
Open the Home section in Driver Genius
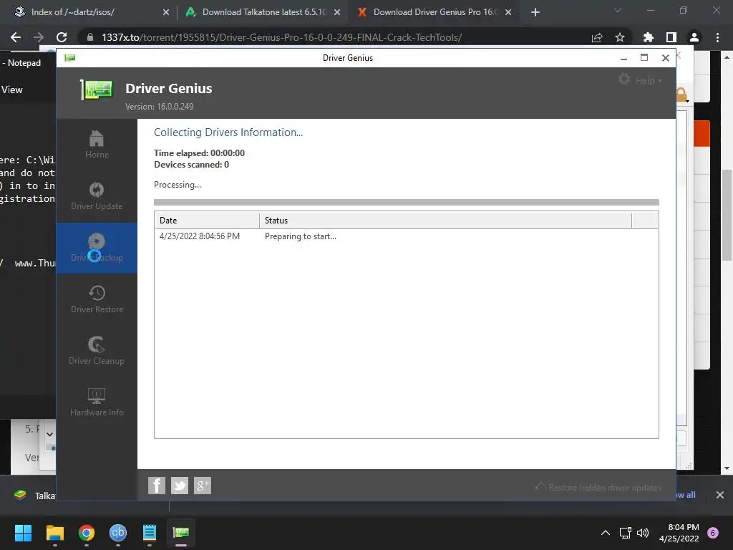click(x=97, y=145)
